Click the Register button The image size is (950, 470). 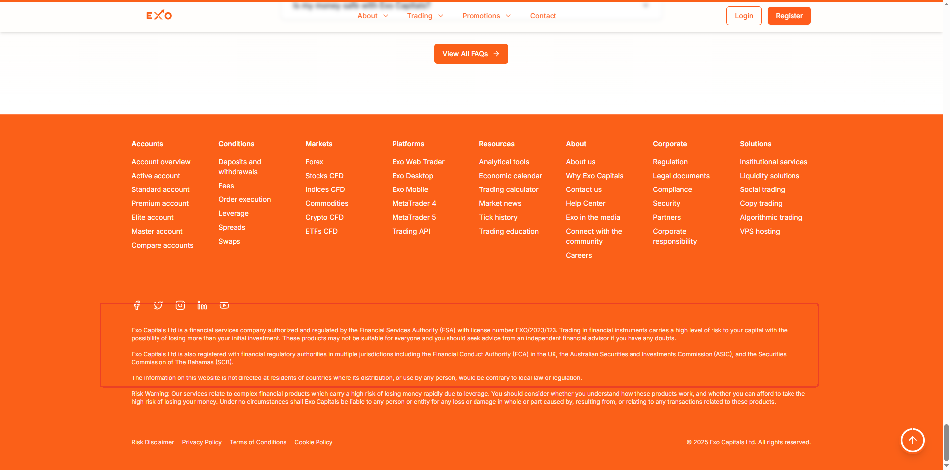[789, 16]
